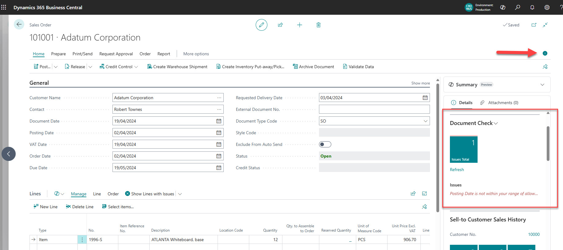Viewport: 563px width, 250px height.
Task: Click the CRONUS environment avatar
Action: pyautogui.click(x=469, y=7)
